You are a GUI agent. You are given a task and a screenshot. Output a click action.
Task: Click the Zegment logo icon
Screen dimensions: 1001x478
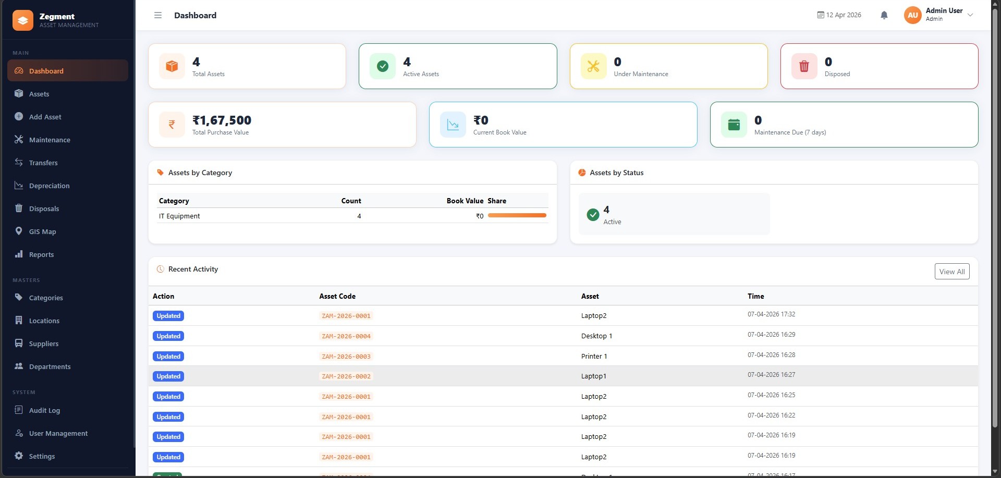tap(23, 20)
